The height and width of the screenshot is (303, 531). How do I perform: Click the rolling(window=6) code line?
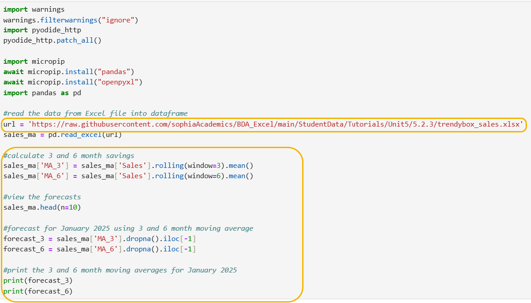(128, 176)
